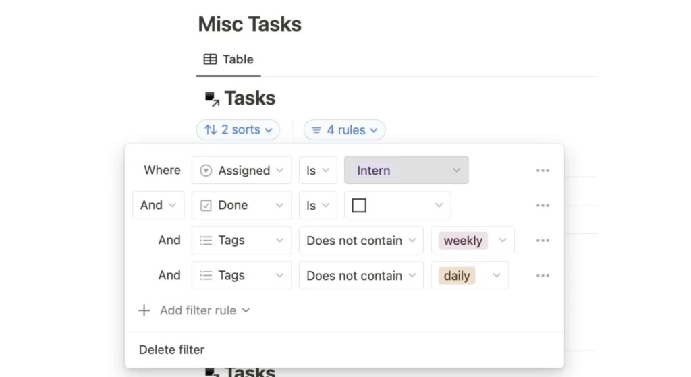
Task: Open Tags property dropdown in weekly rule
Action: point(242,241)
